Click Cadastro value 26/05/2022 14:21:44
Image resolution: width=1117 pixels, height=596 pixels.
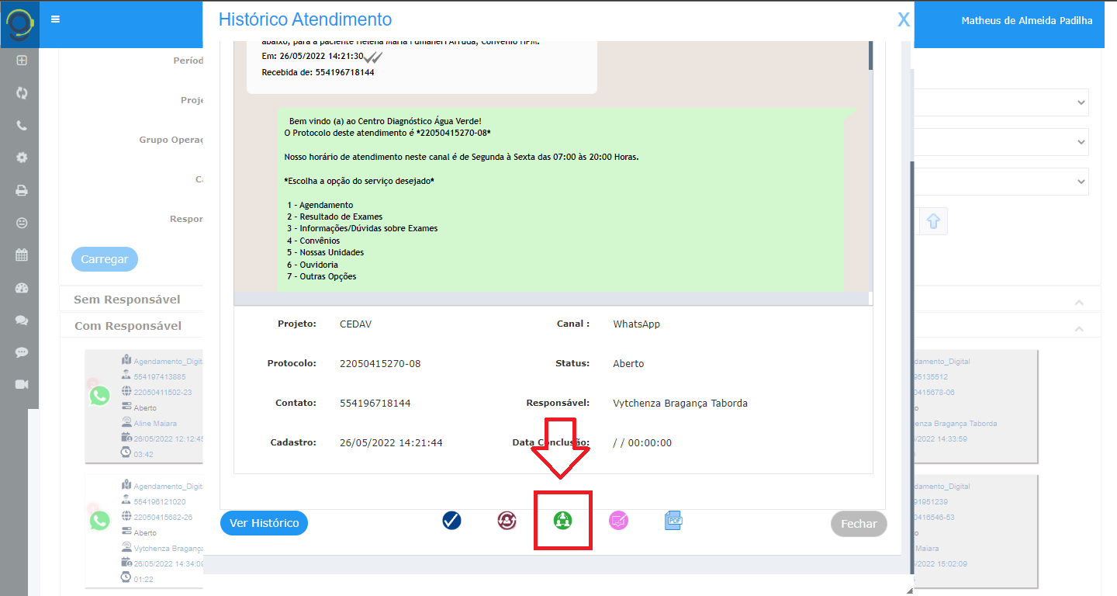[391, 442]
